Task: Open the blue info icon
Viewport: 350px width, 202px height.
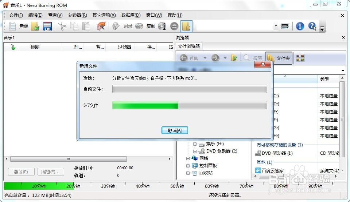Action: 300,26
